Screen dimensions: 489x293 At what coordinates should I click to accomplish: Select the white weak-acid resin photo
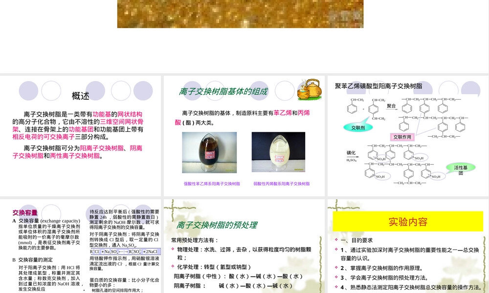279,152
